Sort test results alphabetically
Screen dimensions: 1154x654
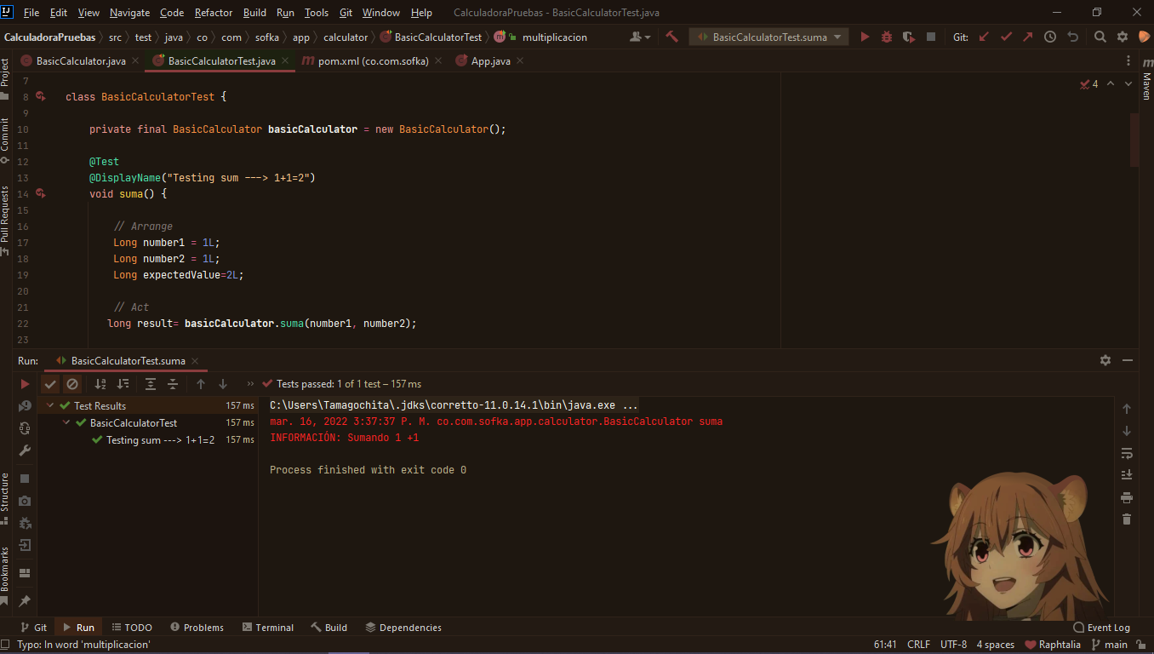coord(100,383)
